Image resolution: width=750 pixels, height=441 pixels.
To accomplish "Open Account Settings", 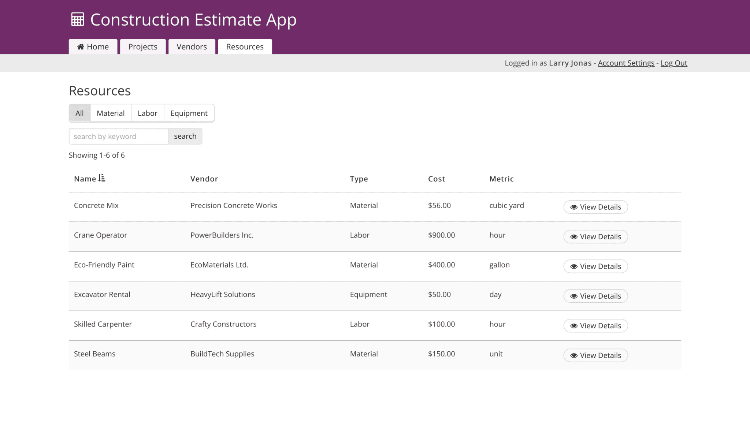I will pyautogui.click(x=626, y=63).
